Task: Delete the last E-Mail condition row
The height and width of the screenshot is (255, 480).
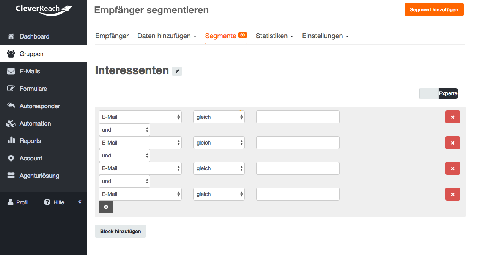Action: coord(452,194)
